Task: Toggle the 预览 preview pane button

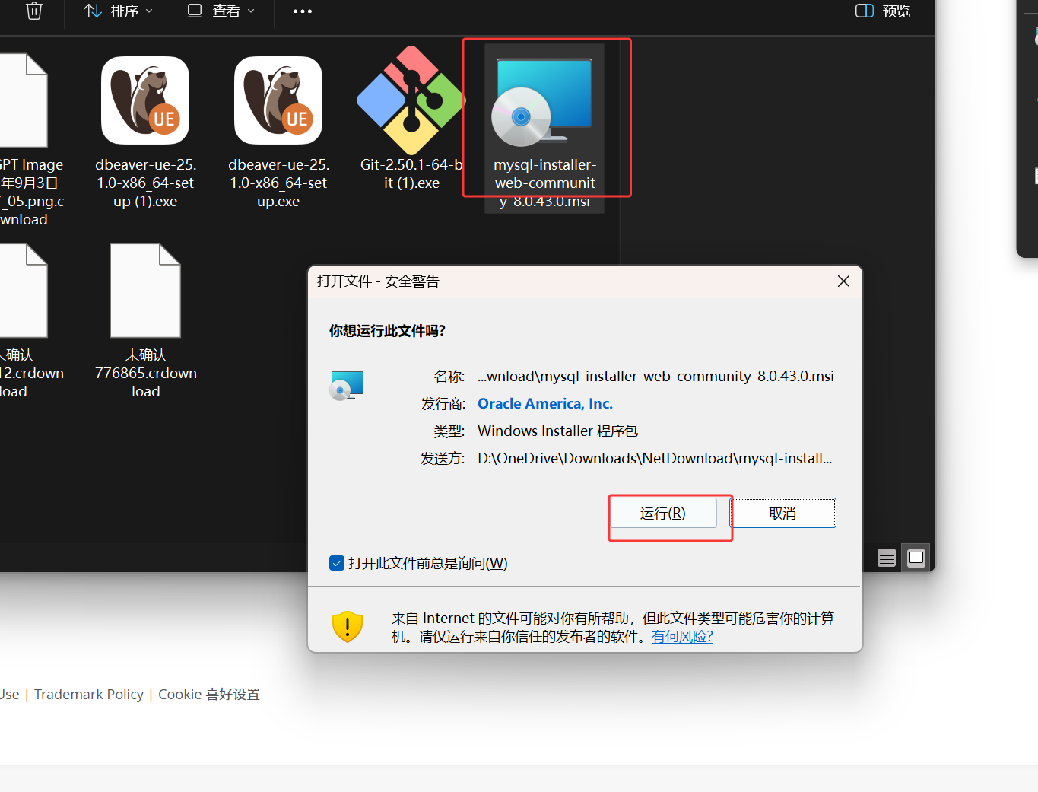Action: (x=883, y=11)
